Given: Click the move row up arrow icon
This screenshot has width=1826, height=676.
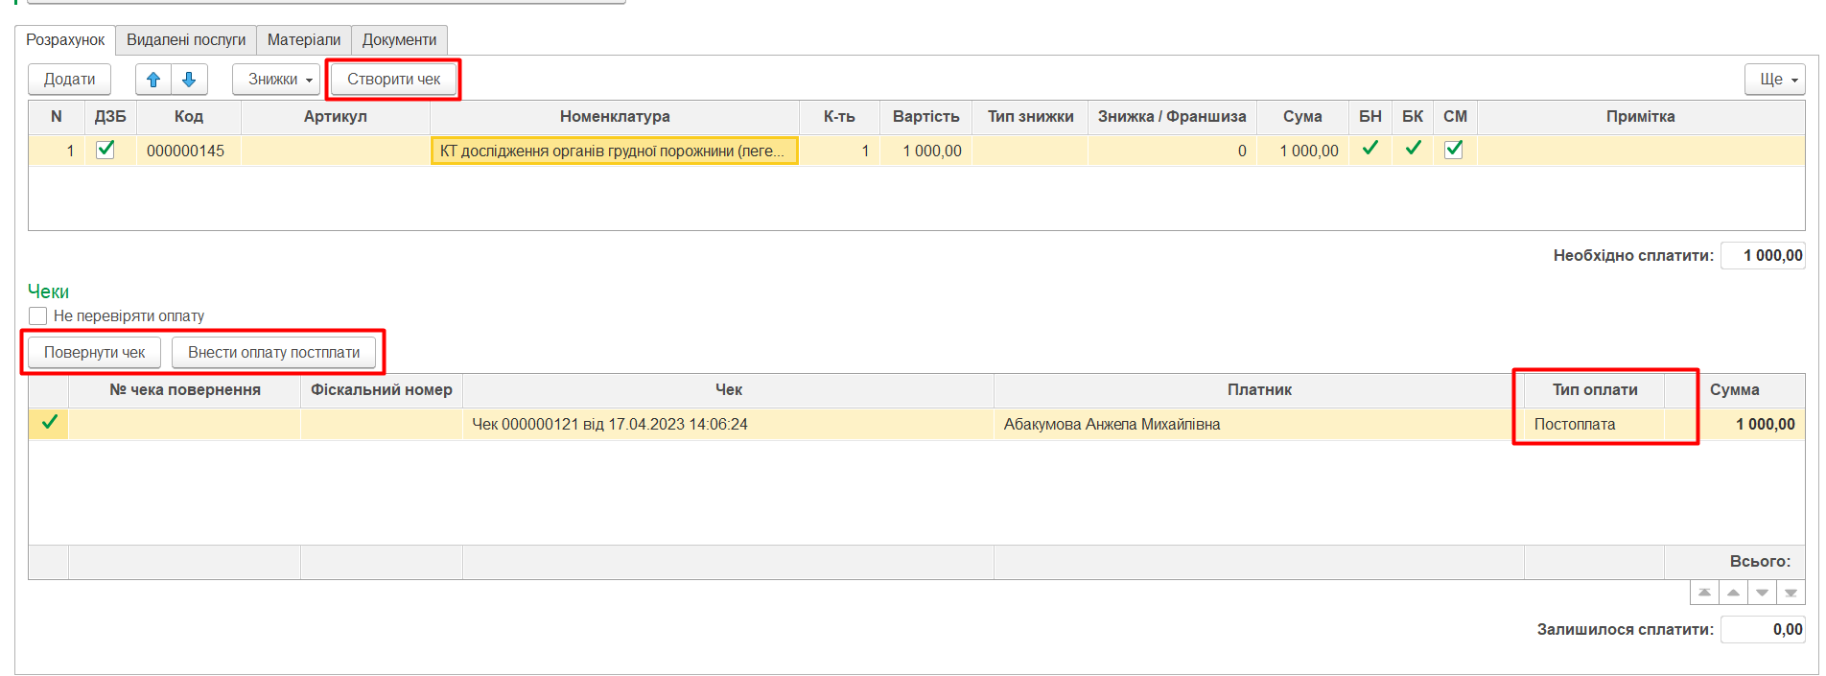Looking at the screenshot, I should (153, 80).
